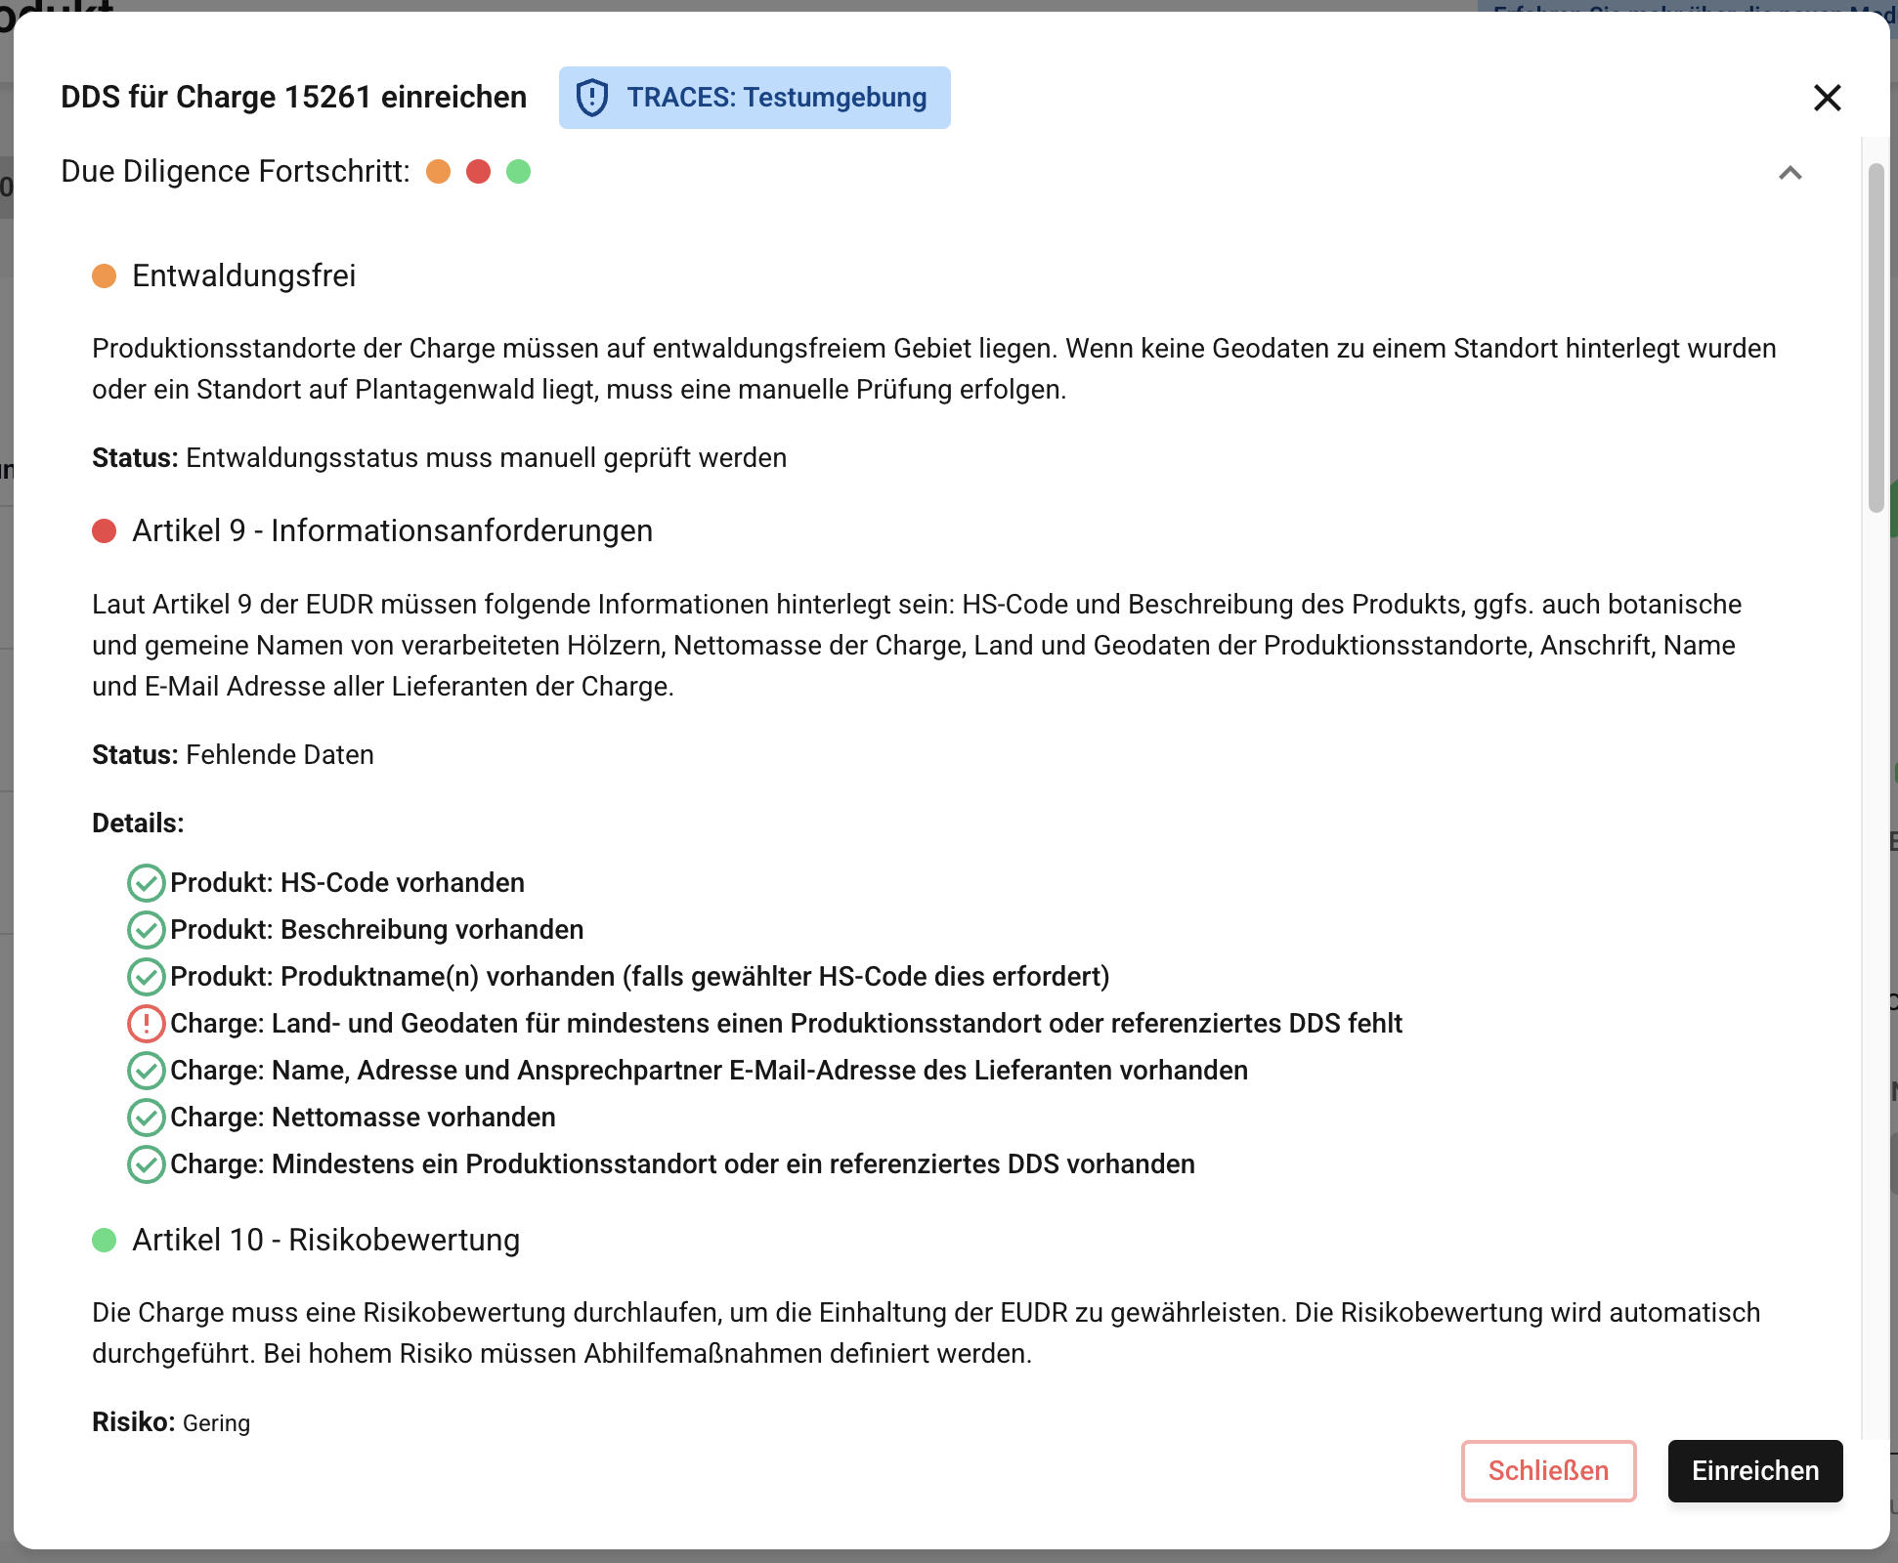Click red warning icon for missing Geodaten
The height and width of the screenshot is (1563, 1898).
146,1024
